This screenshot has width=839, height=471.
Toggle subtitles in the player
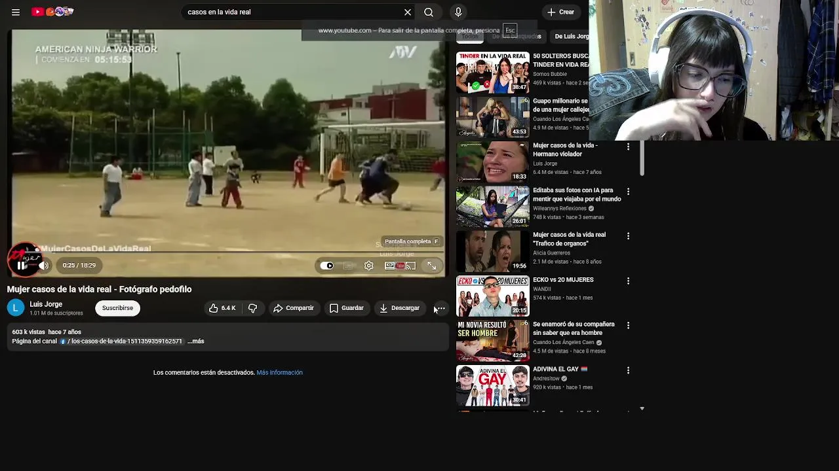[x=348, y=266]
